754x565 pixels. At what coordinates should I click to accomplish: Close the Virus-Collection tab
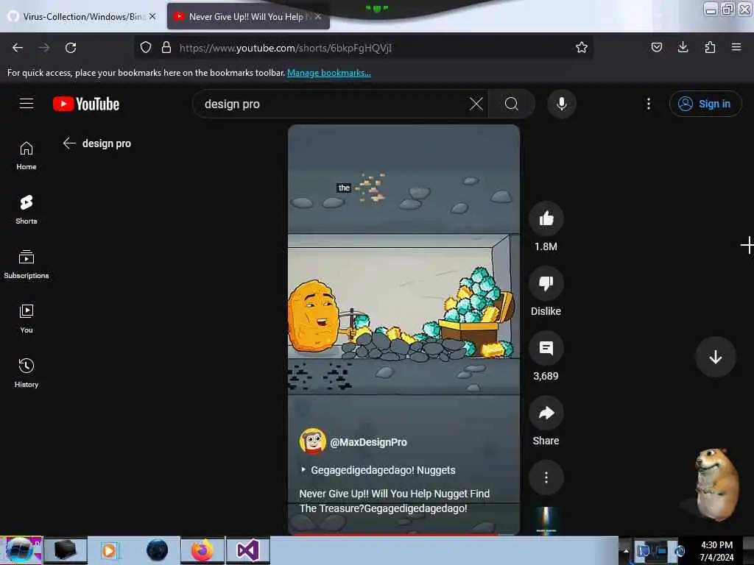[152, 16]
